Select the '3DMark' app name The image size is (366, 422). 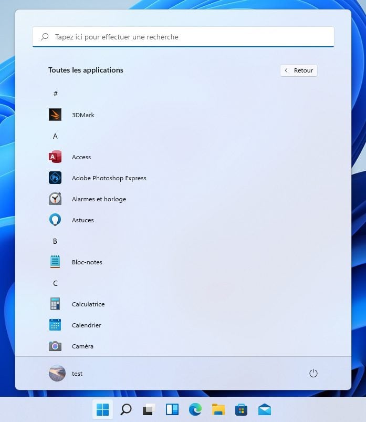[x=83, y=115]
